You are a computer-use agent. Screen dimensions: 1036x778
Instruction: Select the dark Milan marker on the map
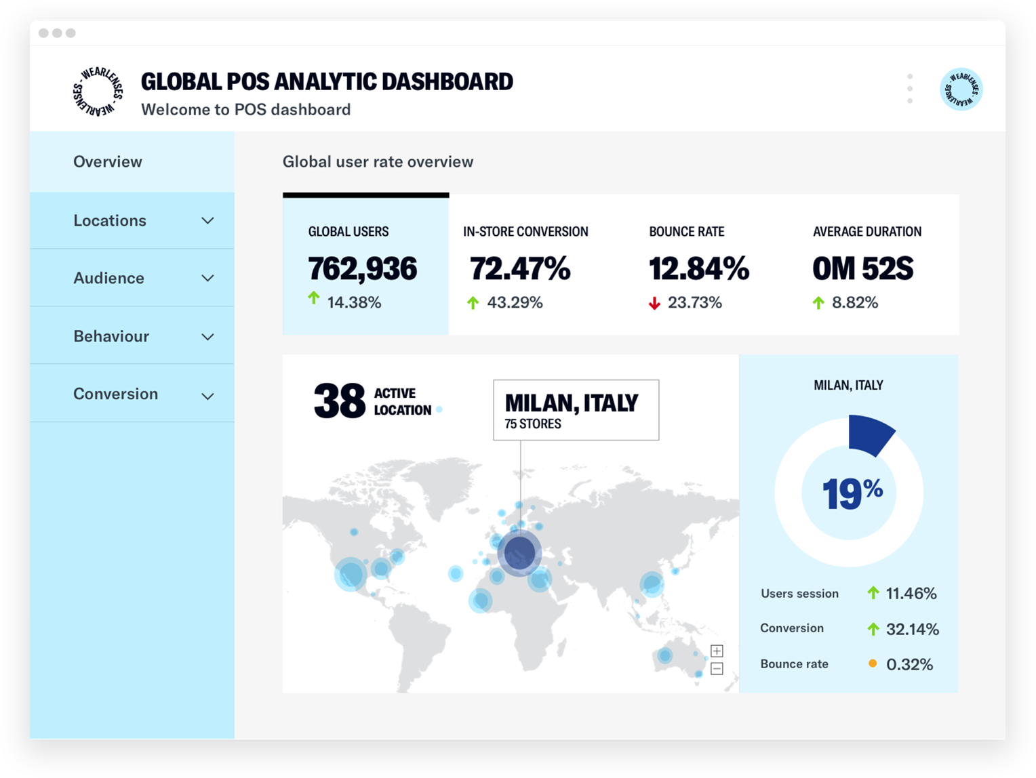click(519, 552)
